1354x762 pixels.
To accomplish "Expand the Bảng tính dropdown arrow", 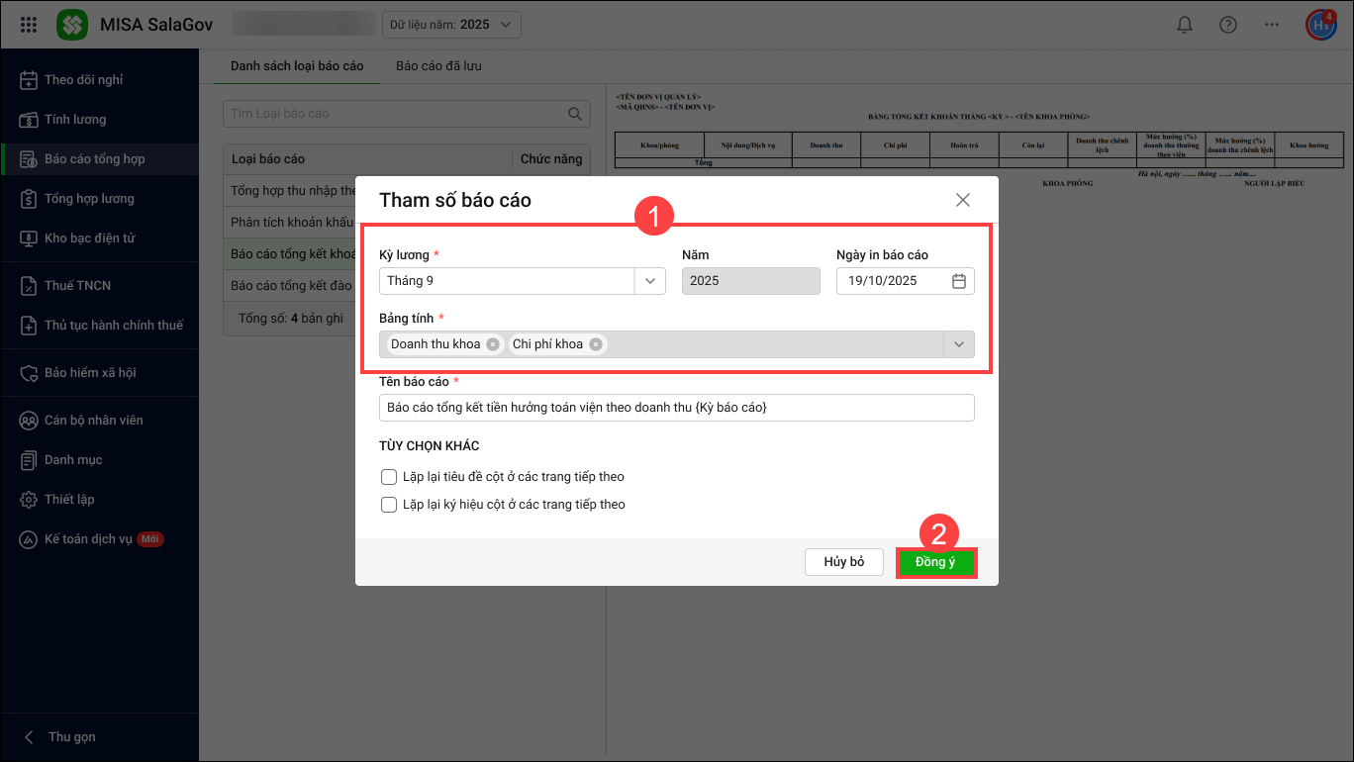I will coord(958,344).
